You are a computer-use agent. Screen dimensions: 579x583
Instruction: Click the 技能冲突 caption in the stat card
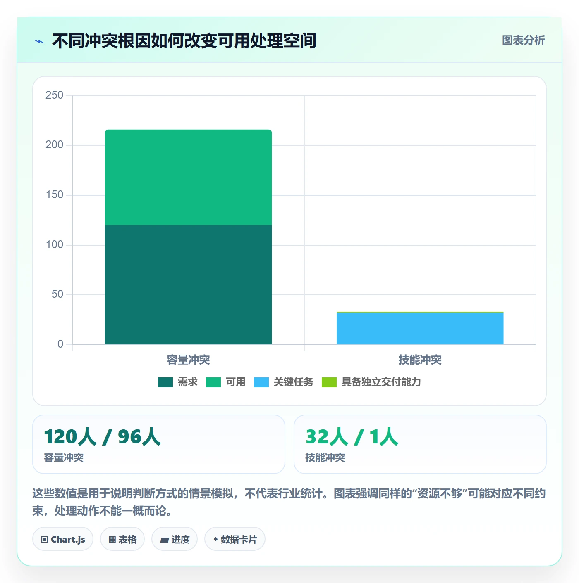pyautogui.click(x=325, y=457)
